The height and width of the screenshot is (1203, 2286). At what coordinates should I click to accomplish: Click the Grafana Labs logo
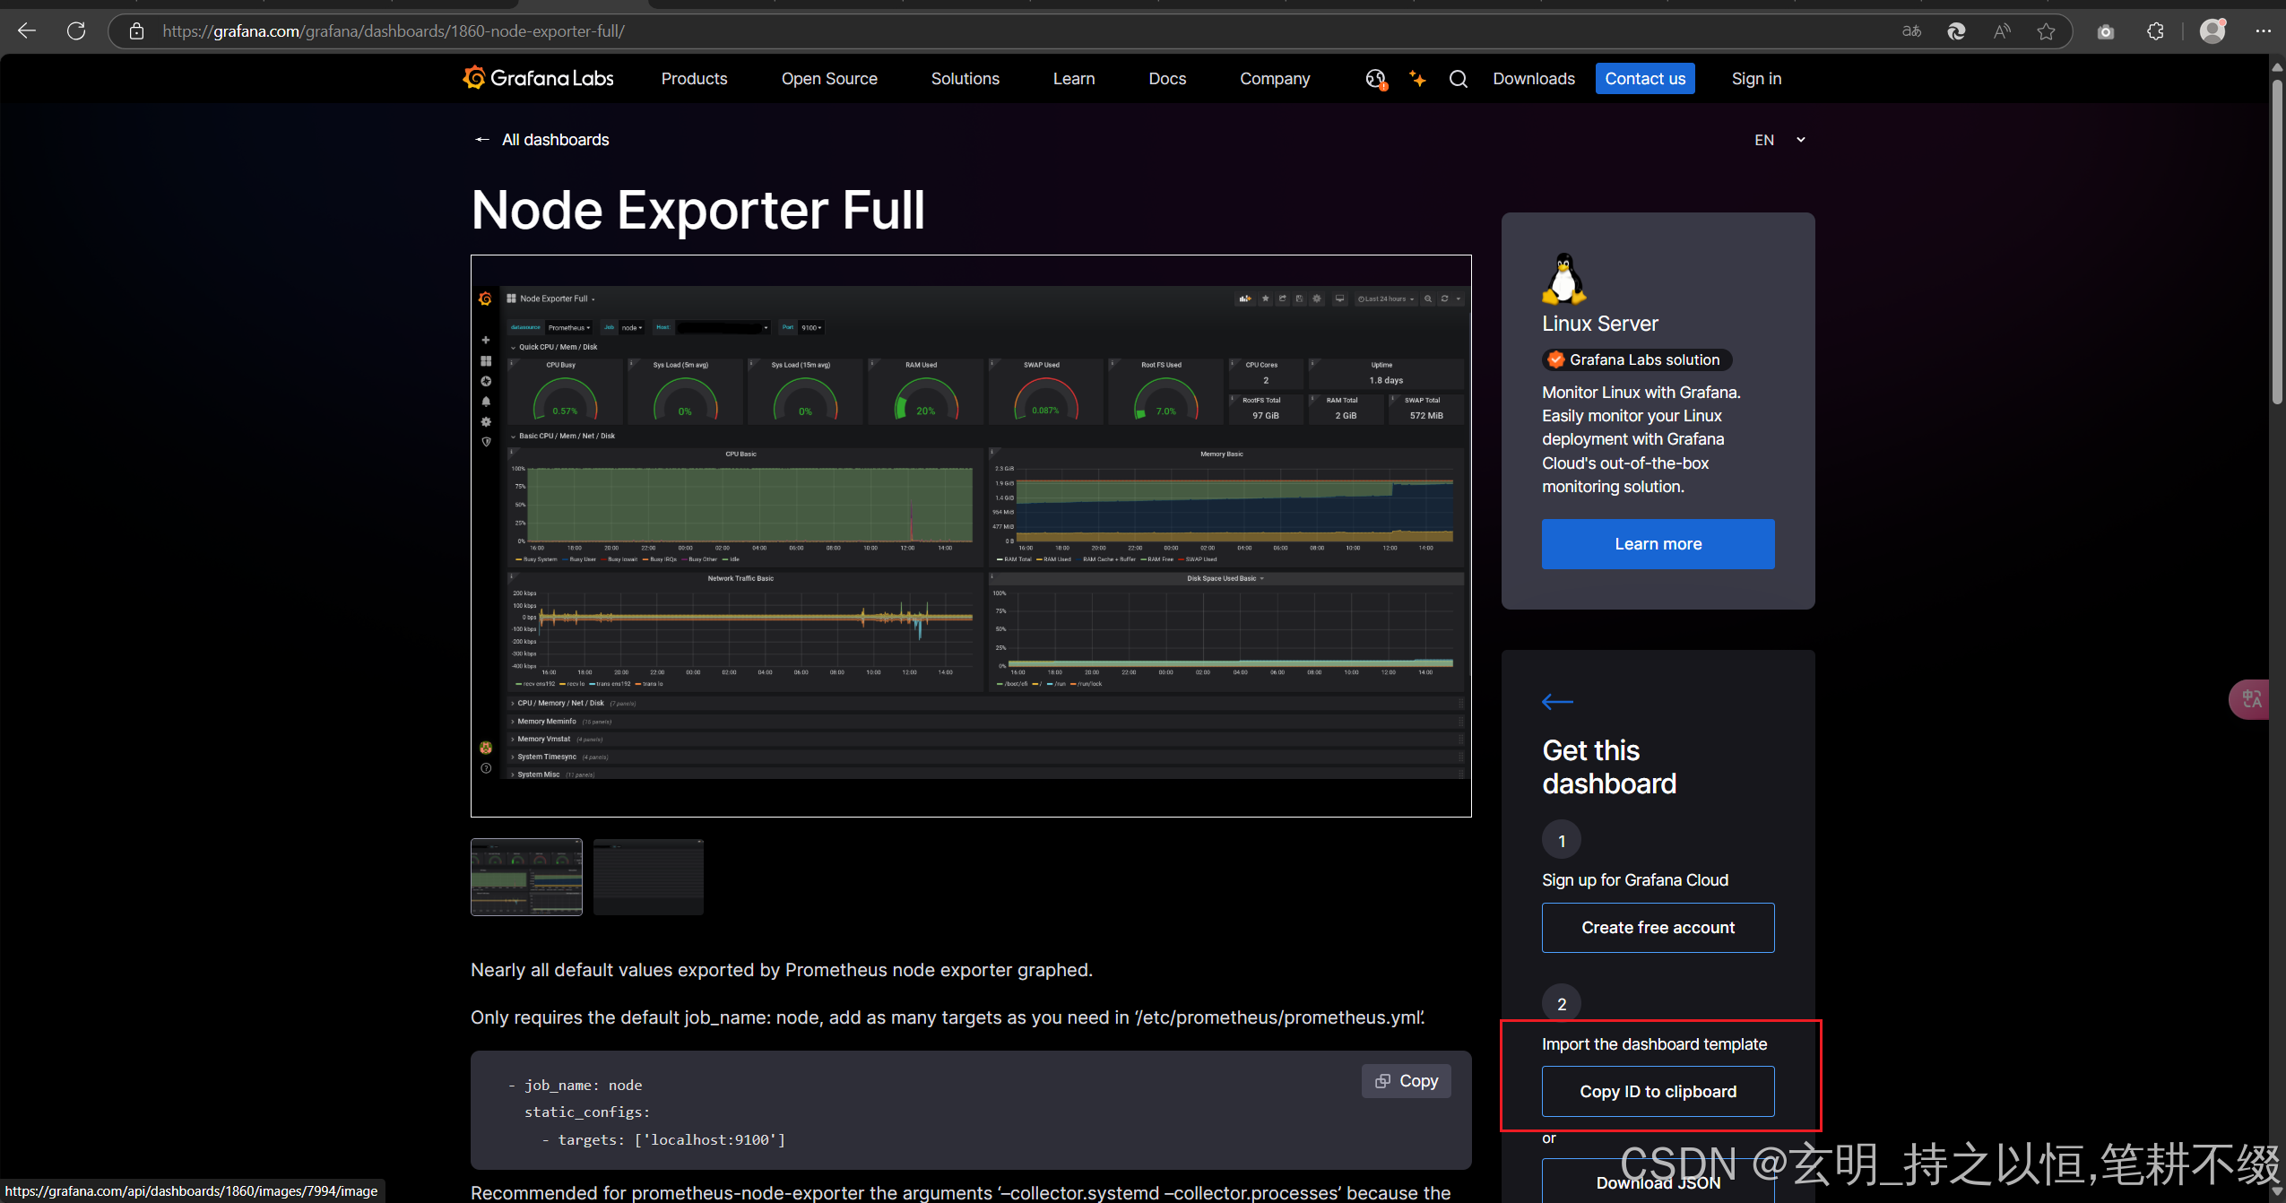[536, 78]
